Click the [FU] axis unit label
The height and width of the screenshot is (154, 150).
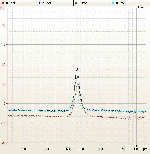[3, 8]
